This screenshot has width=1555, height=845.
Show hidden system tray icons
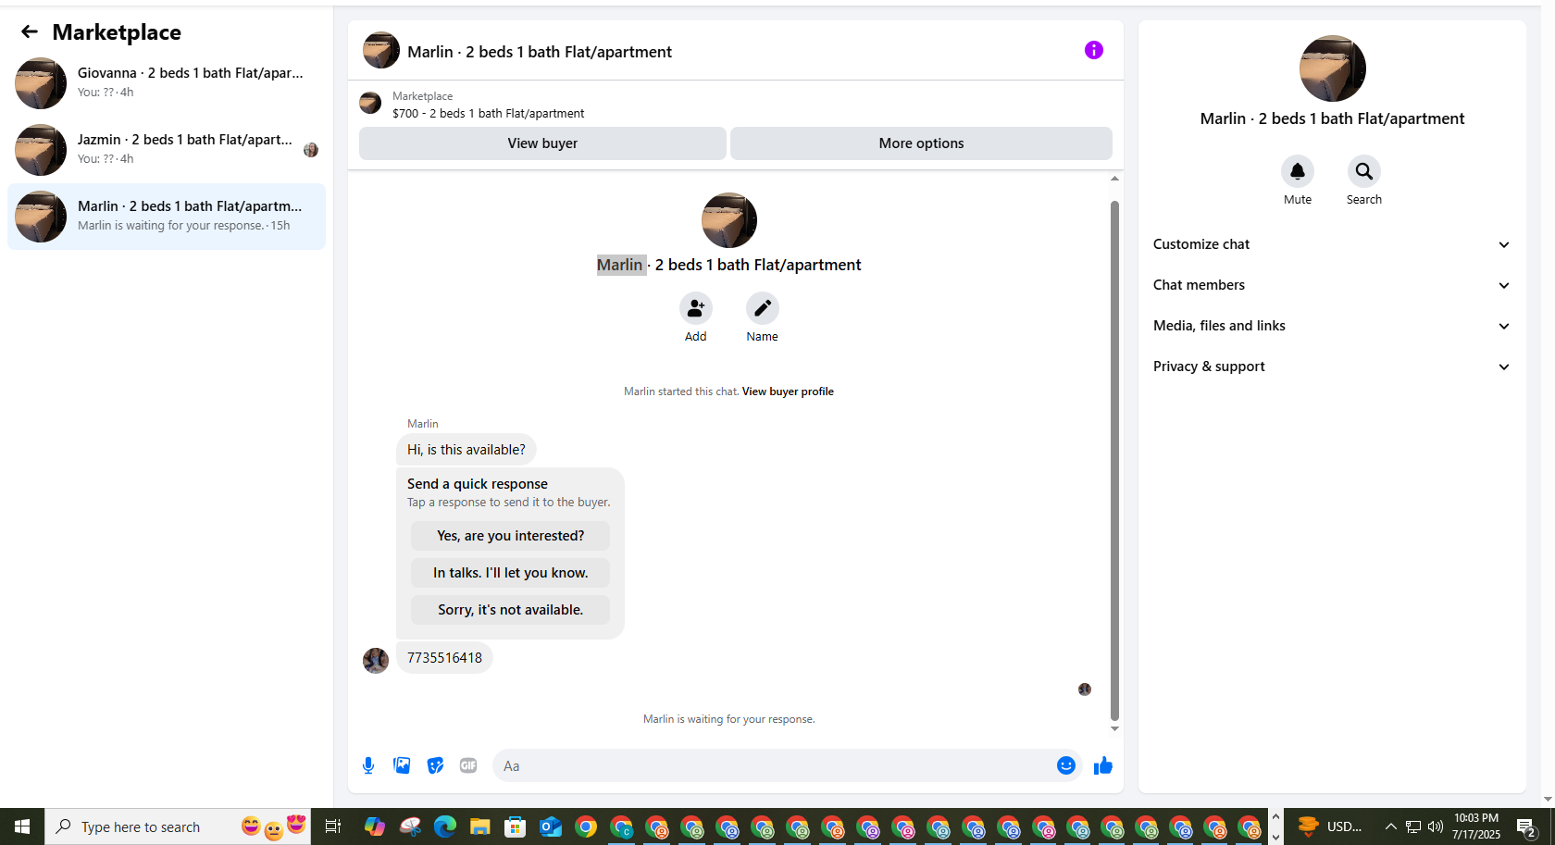point(1390,826)
